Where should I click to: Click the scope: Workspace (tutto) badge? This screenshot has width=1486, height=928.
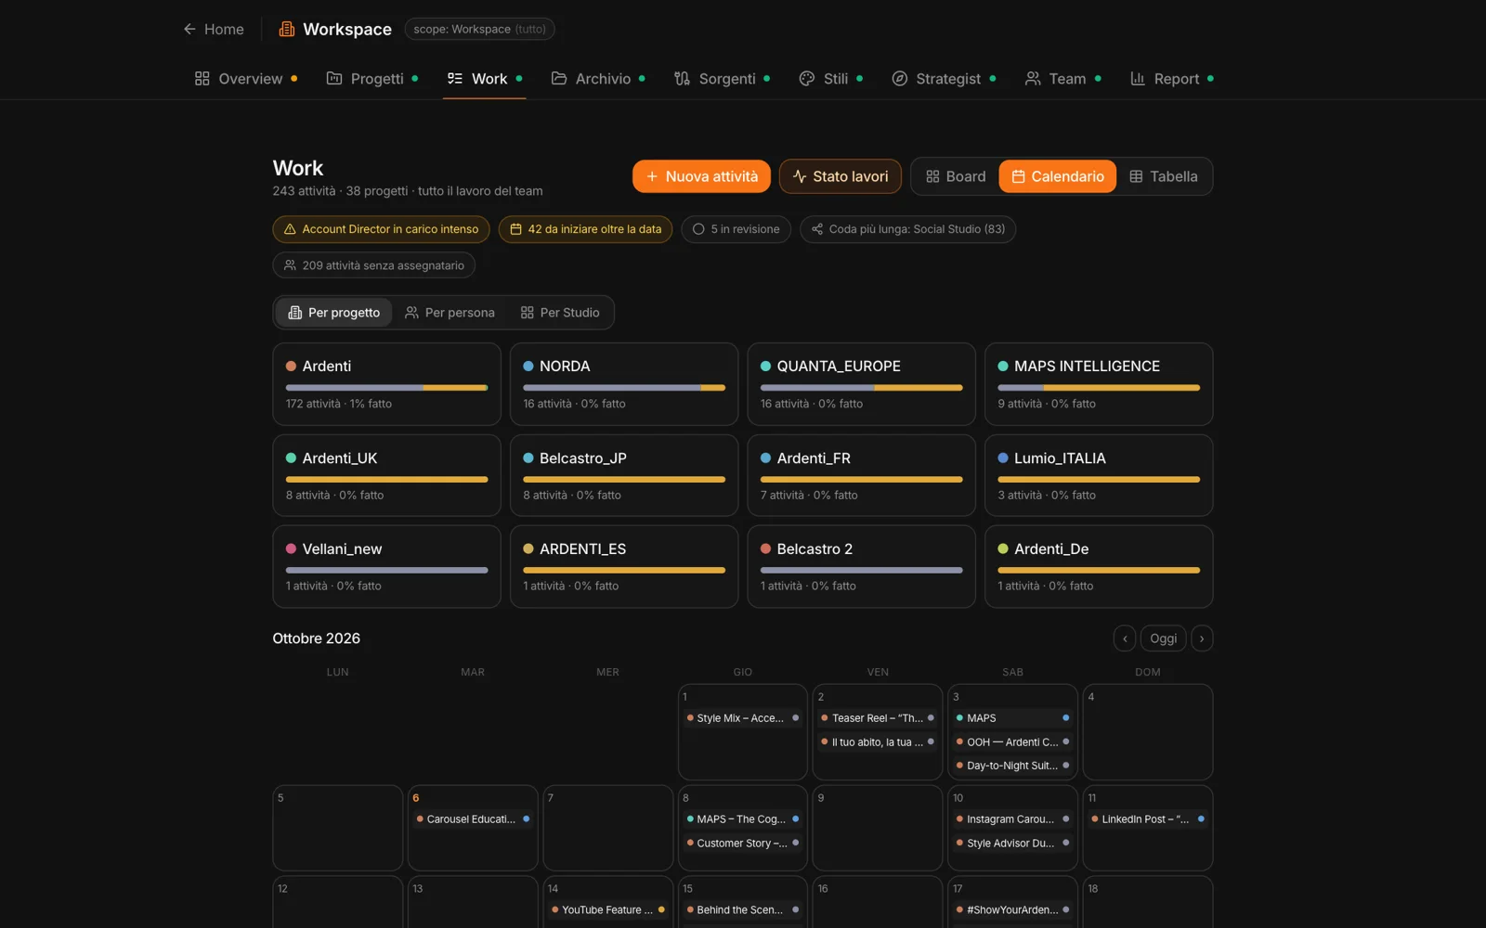pyautogui.click(x=479, y=29)
